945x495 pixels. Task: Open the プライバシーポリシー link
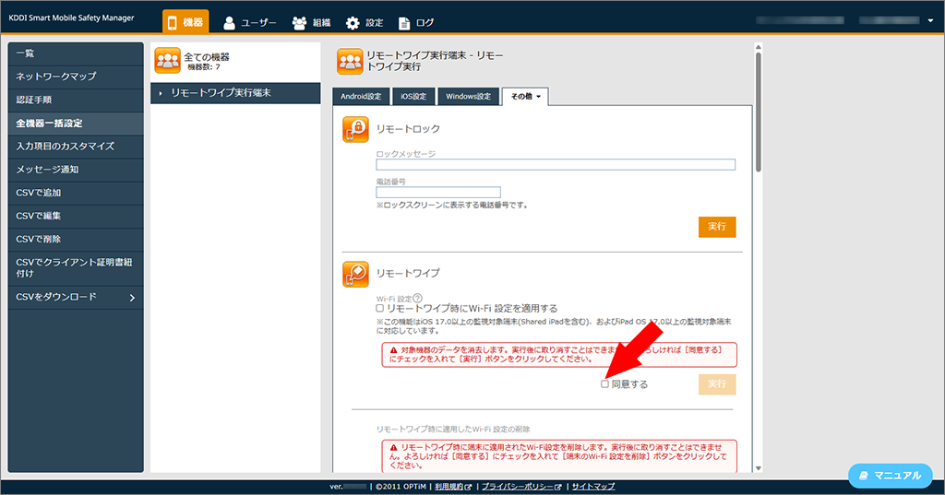click(517, 487)
